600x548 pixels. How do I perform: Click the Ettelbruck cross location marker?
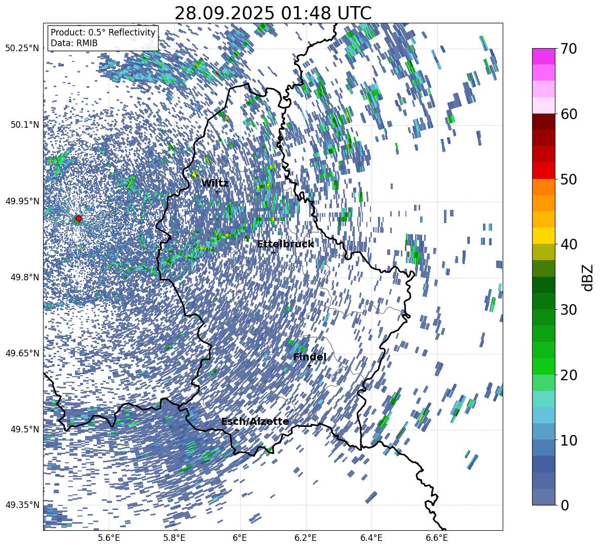(x=273, y=252)
